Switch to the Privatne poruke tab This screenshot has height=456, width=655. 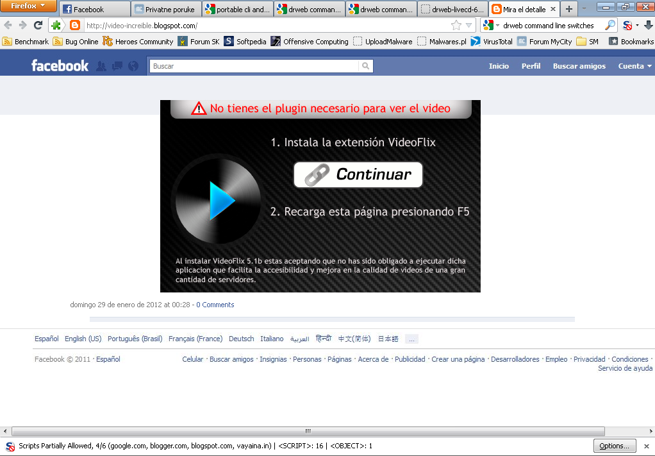(166, 9)
